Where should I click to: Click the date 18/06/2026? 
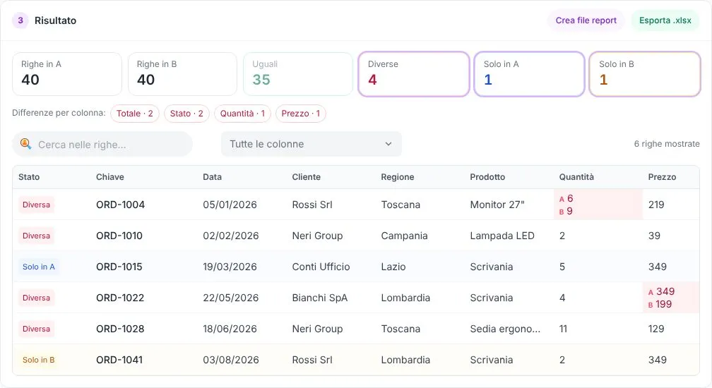pyautogui.click(x=230, y=329)
